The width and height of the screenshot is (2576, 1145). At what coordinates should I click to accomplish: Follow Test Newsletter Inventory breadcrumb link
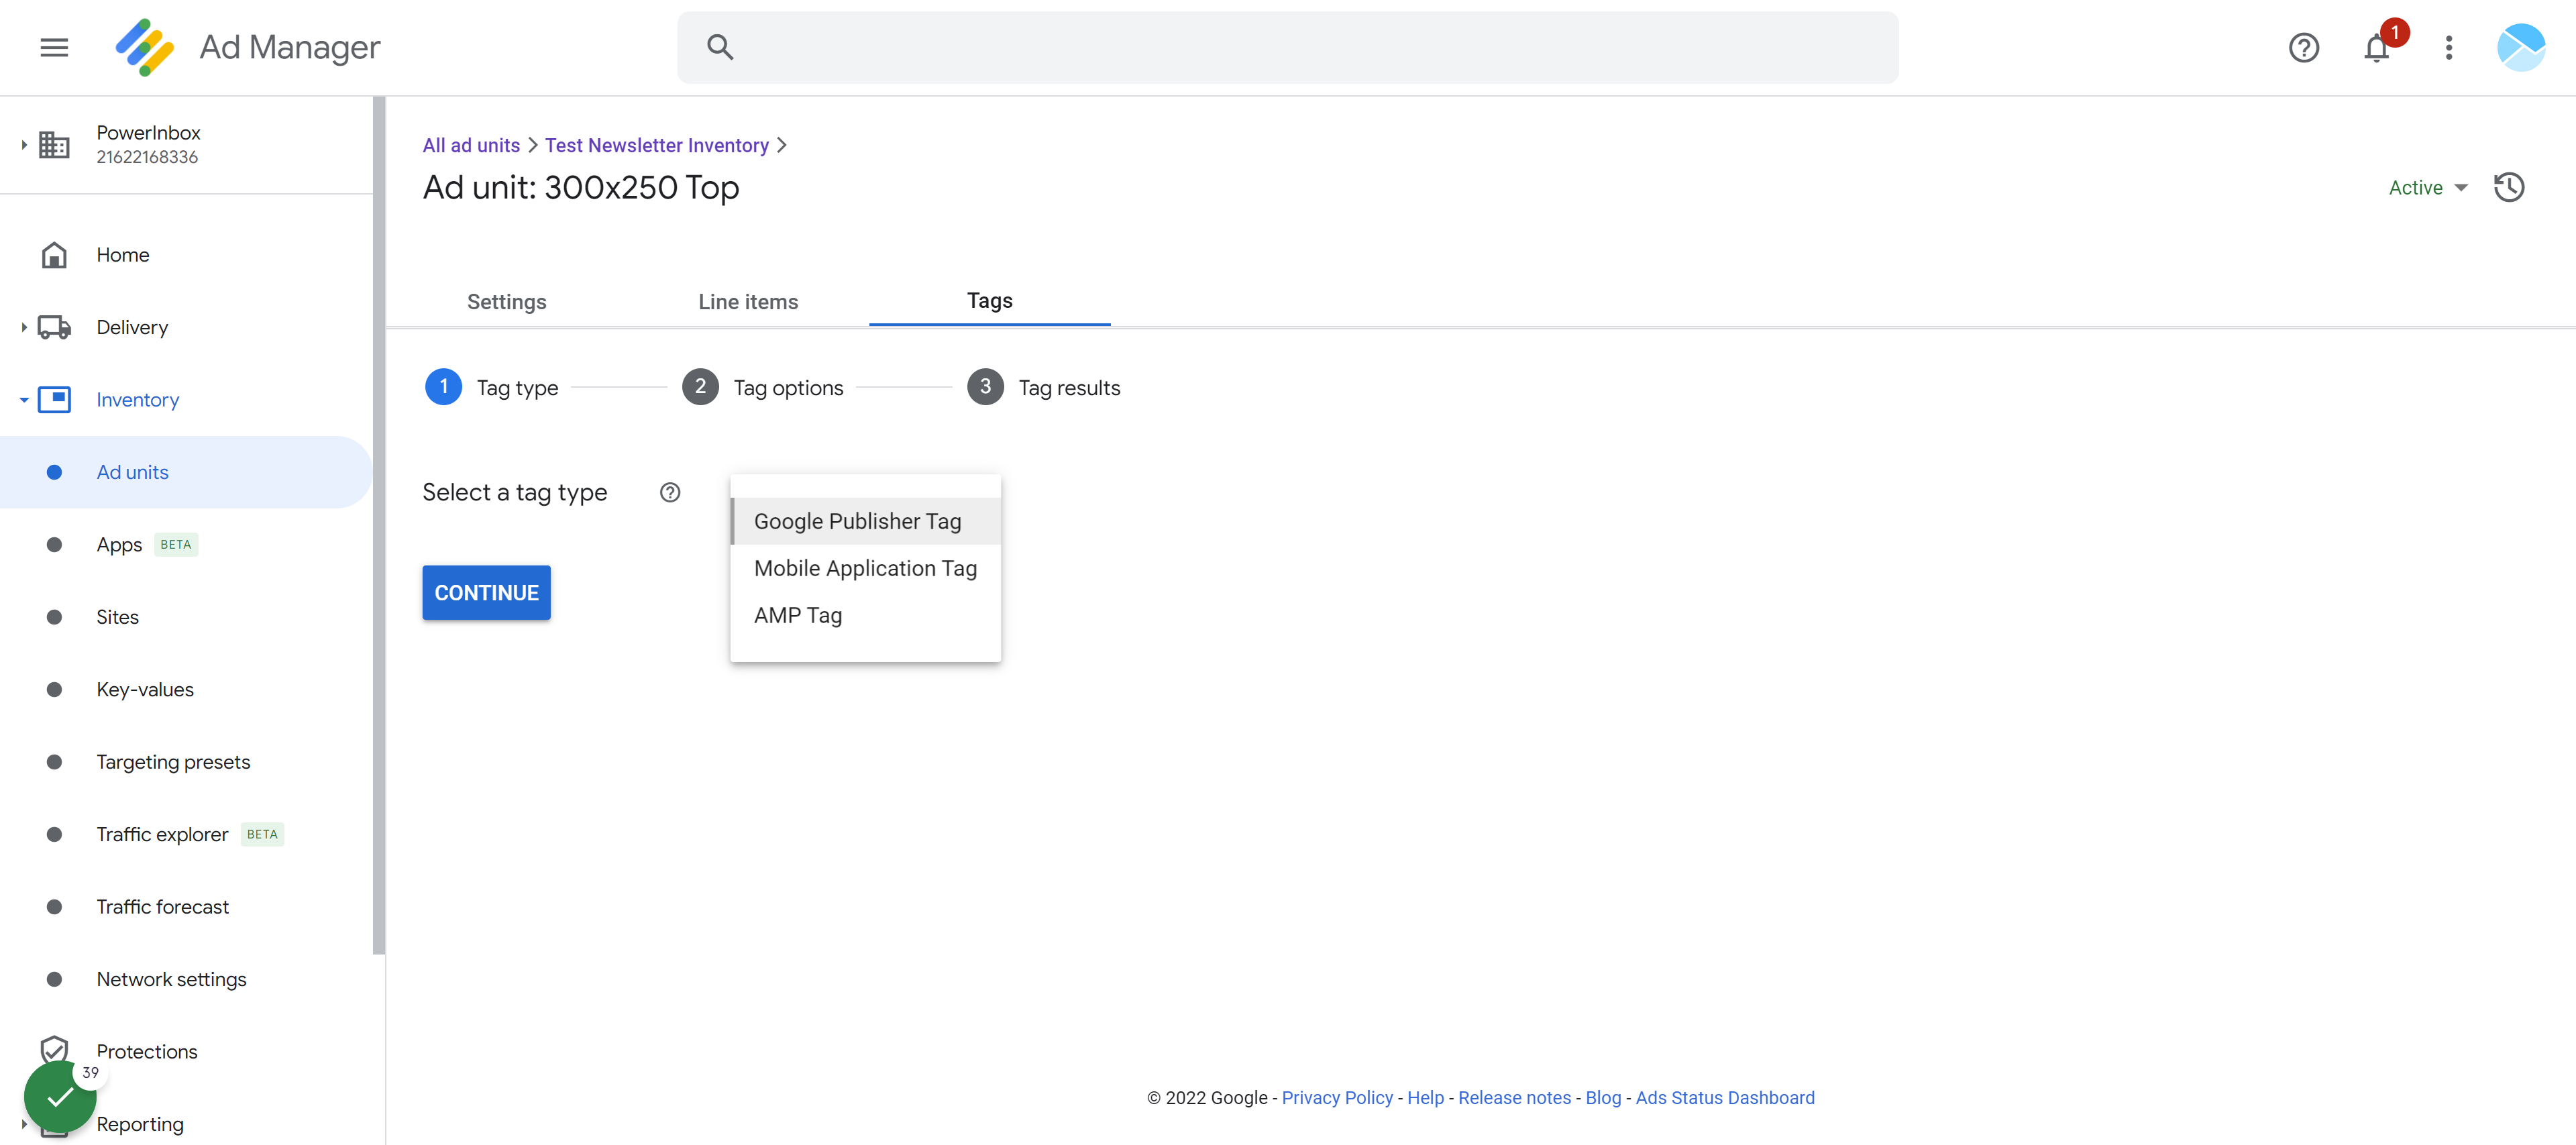[656, 145]
